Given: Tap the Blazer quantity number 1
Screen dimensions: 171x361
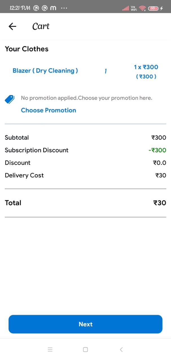Looking at the screenshot, I should (105, 71).
